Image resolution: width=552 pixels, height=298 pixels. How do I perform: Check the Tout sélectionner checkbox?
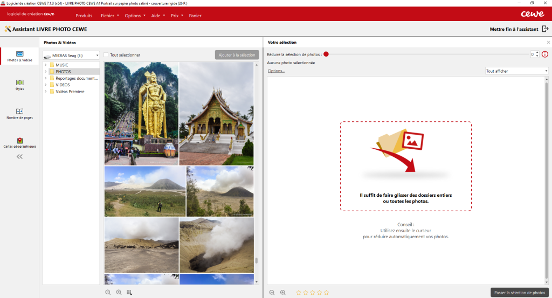tap(106, 55)
